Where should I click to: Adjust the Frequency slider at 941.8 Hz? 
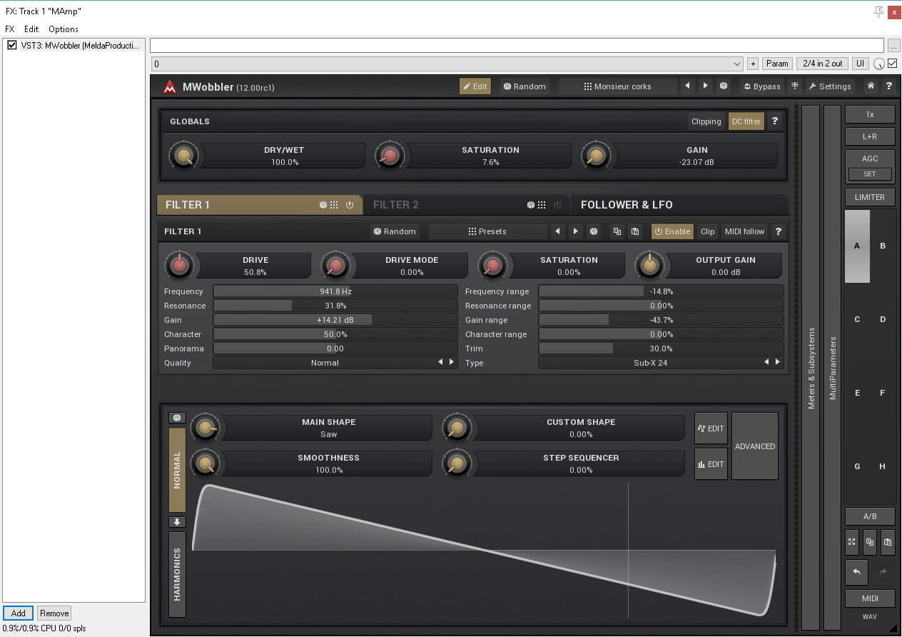coord(335,291)
